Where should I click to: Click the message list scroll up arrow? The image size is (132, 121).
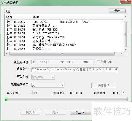126,16
